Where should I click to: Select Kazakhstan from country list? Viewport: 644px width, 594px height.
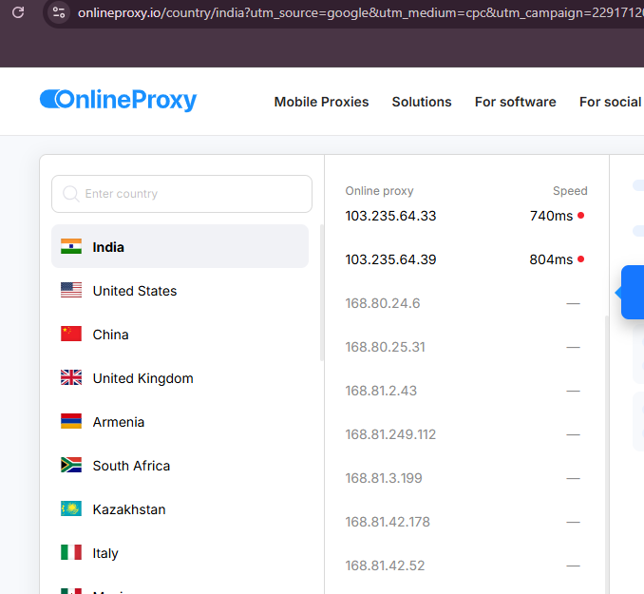128,509
